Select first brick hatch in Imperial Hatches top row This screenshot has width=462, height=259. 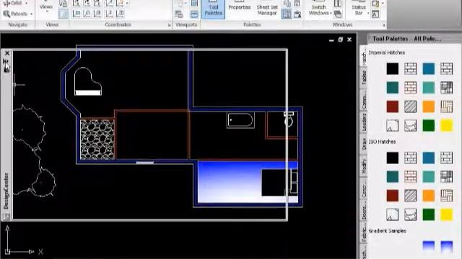click(410, 69)
